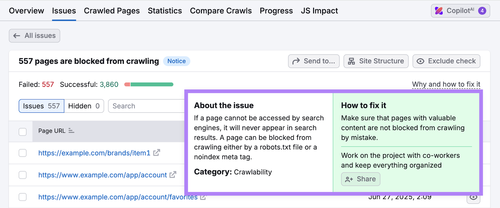Image resolution: width=500 pixels, height=208 pixels.
Task: Check the checkbox for app/account row
Action: (22, 175)
